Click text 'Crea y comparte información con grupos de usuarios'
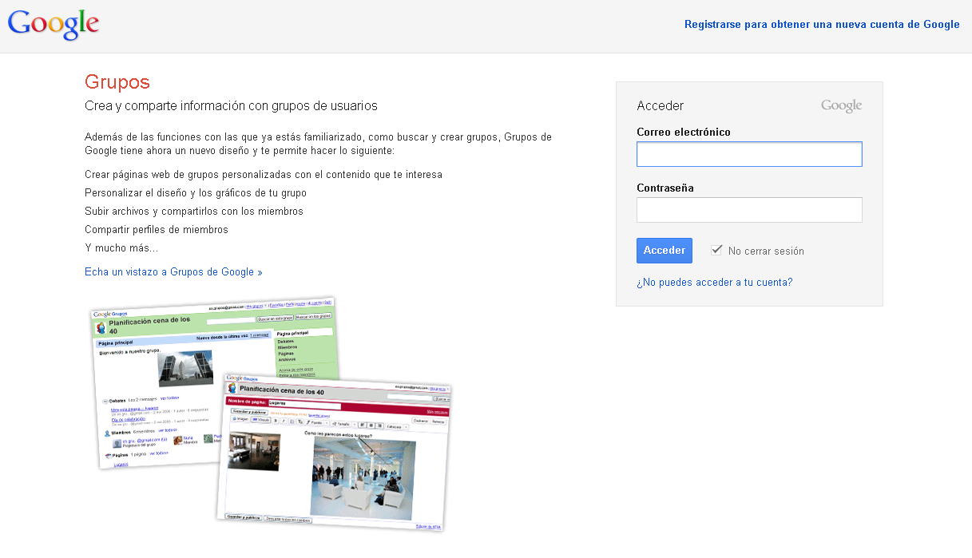Screen dimensions: 972x558 [231, 105]
